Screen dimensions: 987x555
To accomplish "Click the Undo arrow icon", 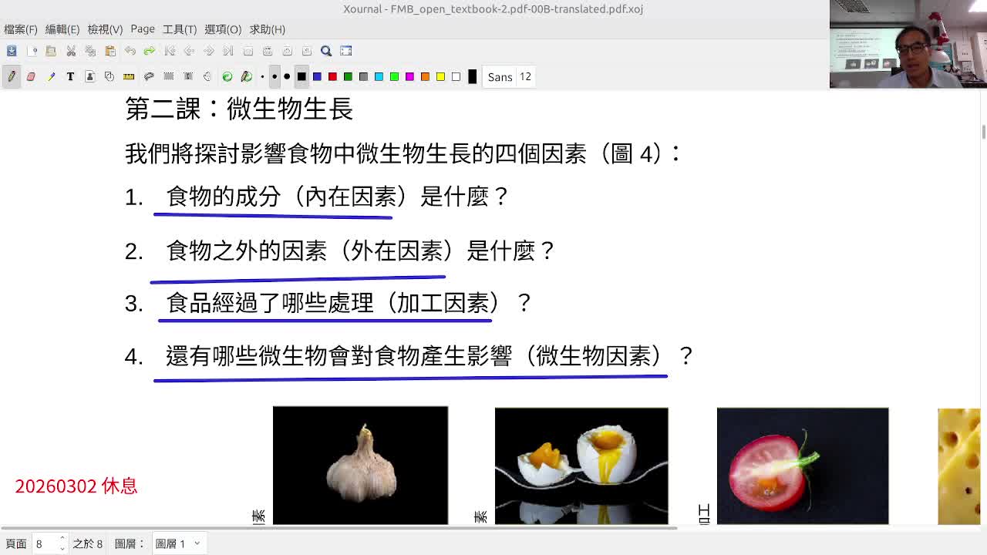I will [130, 51].
